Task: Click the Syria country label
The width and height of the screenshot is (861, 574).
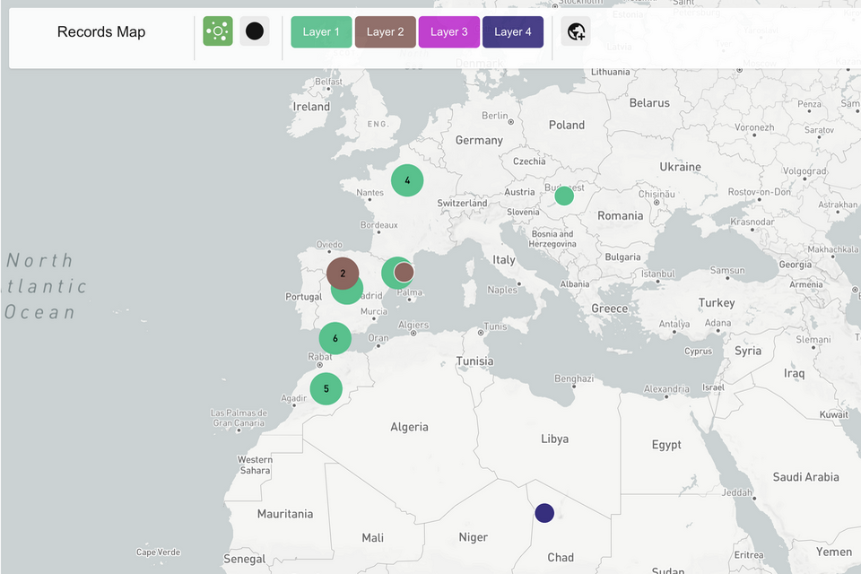Action: point(748,351)
